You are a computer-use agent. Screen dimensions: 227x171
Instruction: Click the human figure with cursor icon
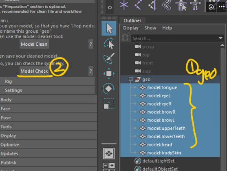pyautogui.click(x=181, y=5)
